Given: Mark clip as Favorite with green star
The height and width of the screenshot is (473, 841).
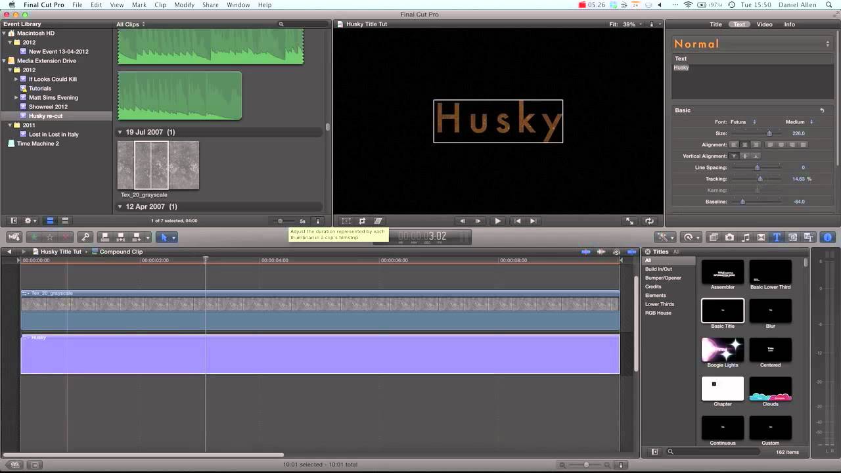Looking at the screenshot, I should tap(34, 237).
